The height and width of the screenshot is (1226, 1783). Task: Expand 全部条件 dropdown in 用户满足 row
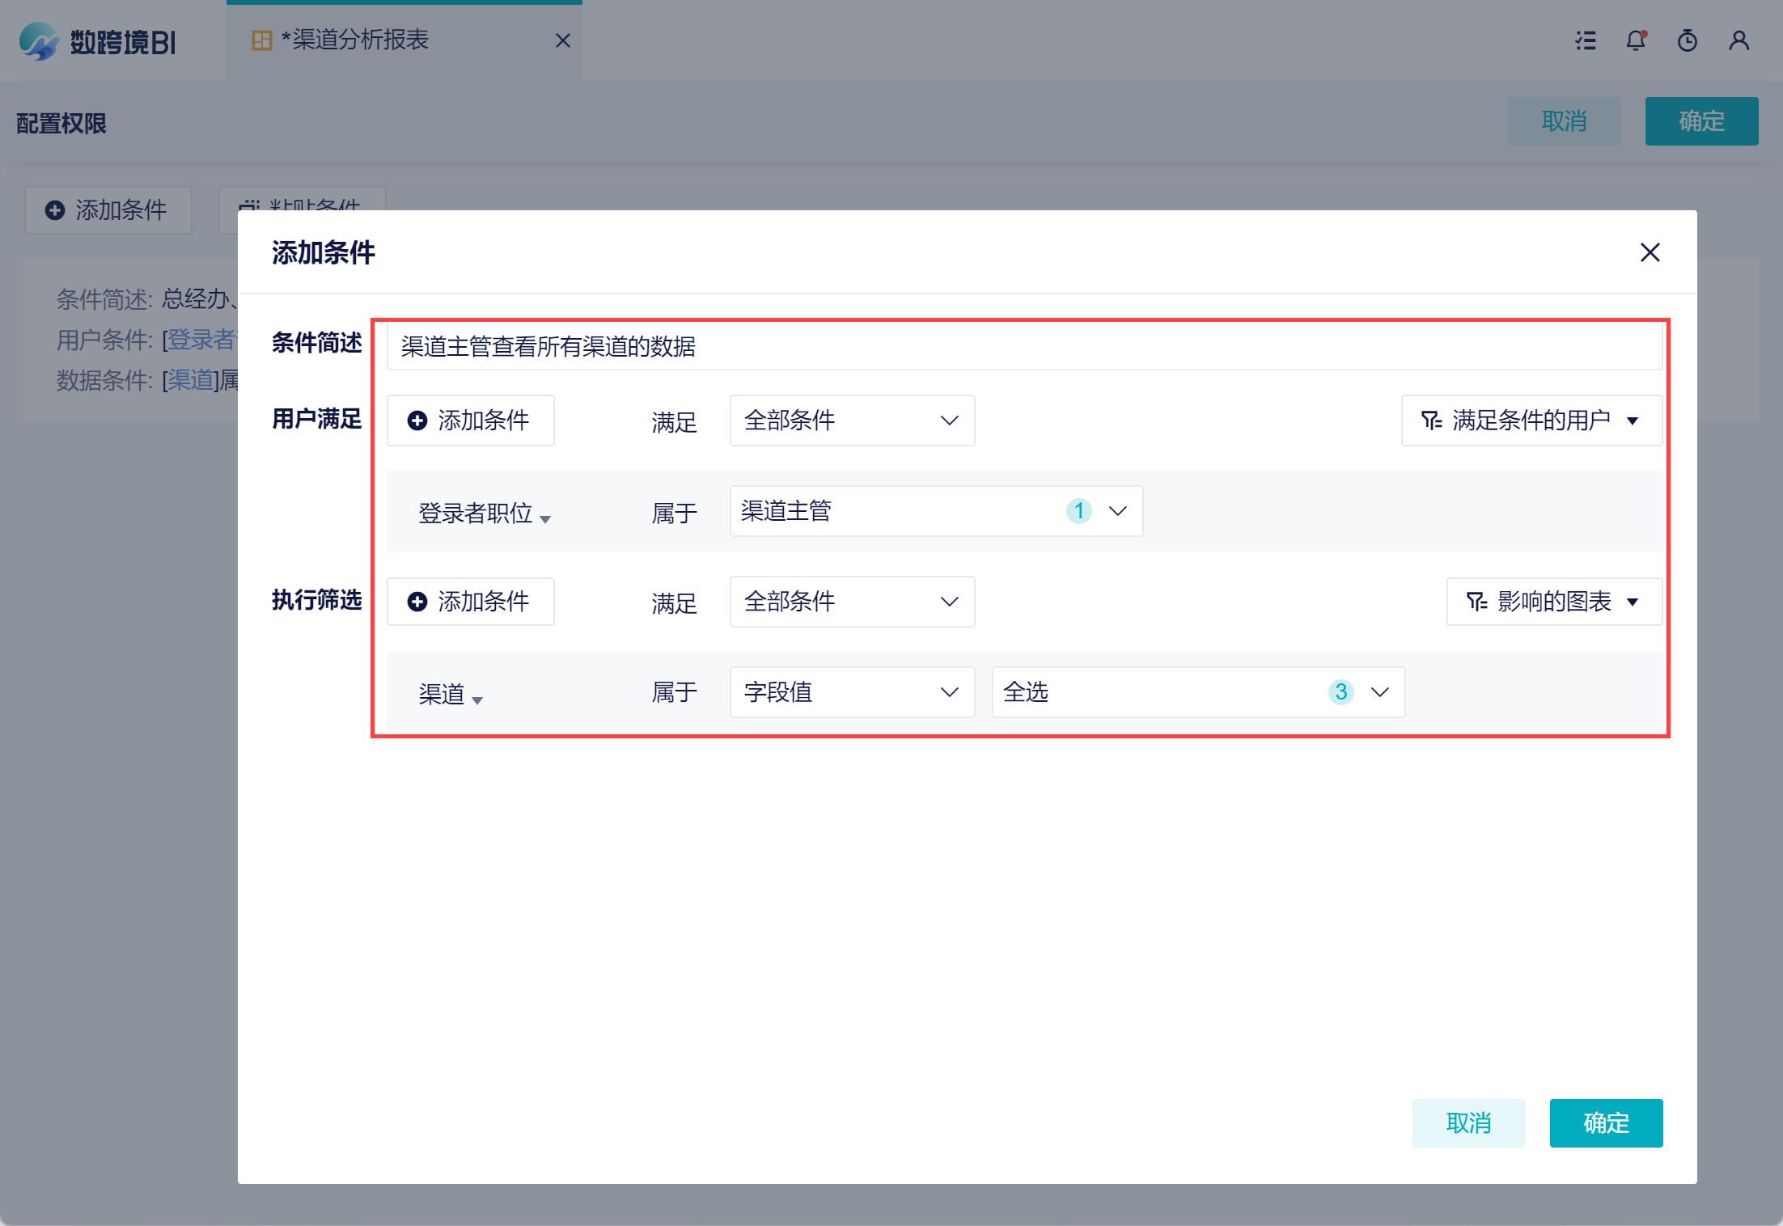pyautogui.click(x=852, y=421)
